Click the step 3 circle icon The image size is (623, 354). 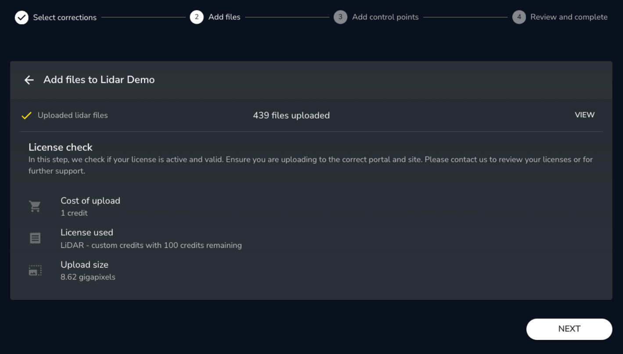[x=340, y=17]
